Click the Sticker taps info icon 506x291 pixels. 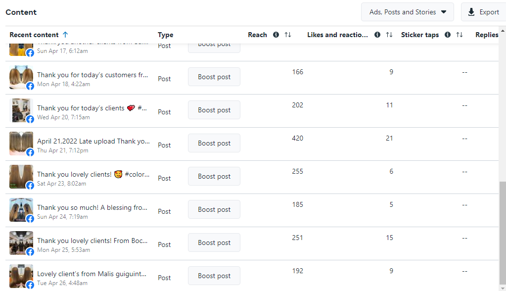coord(448,35)
